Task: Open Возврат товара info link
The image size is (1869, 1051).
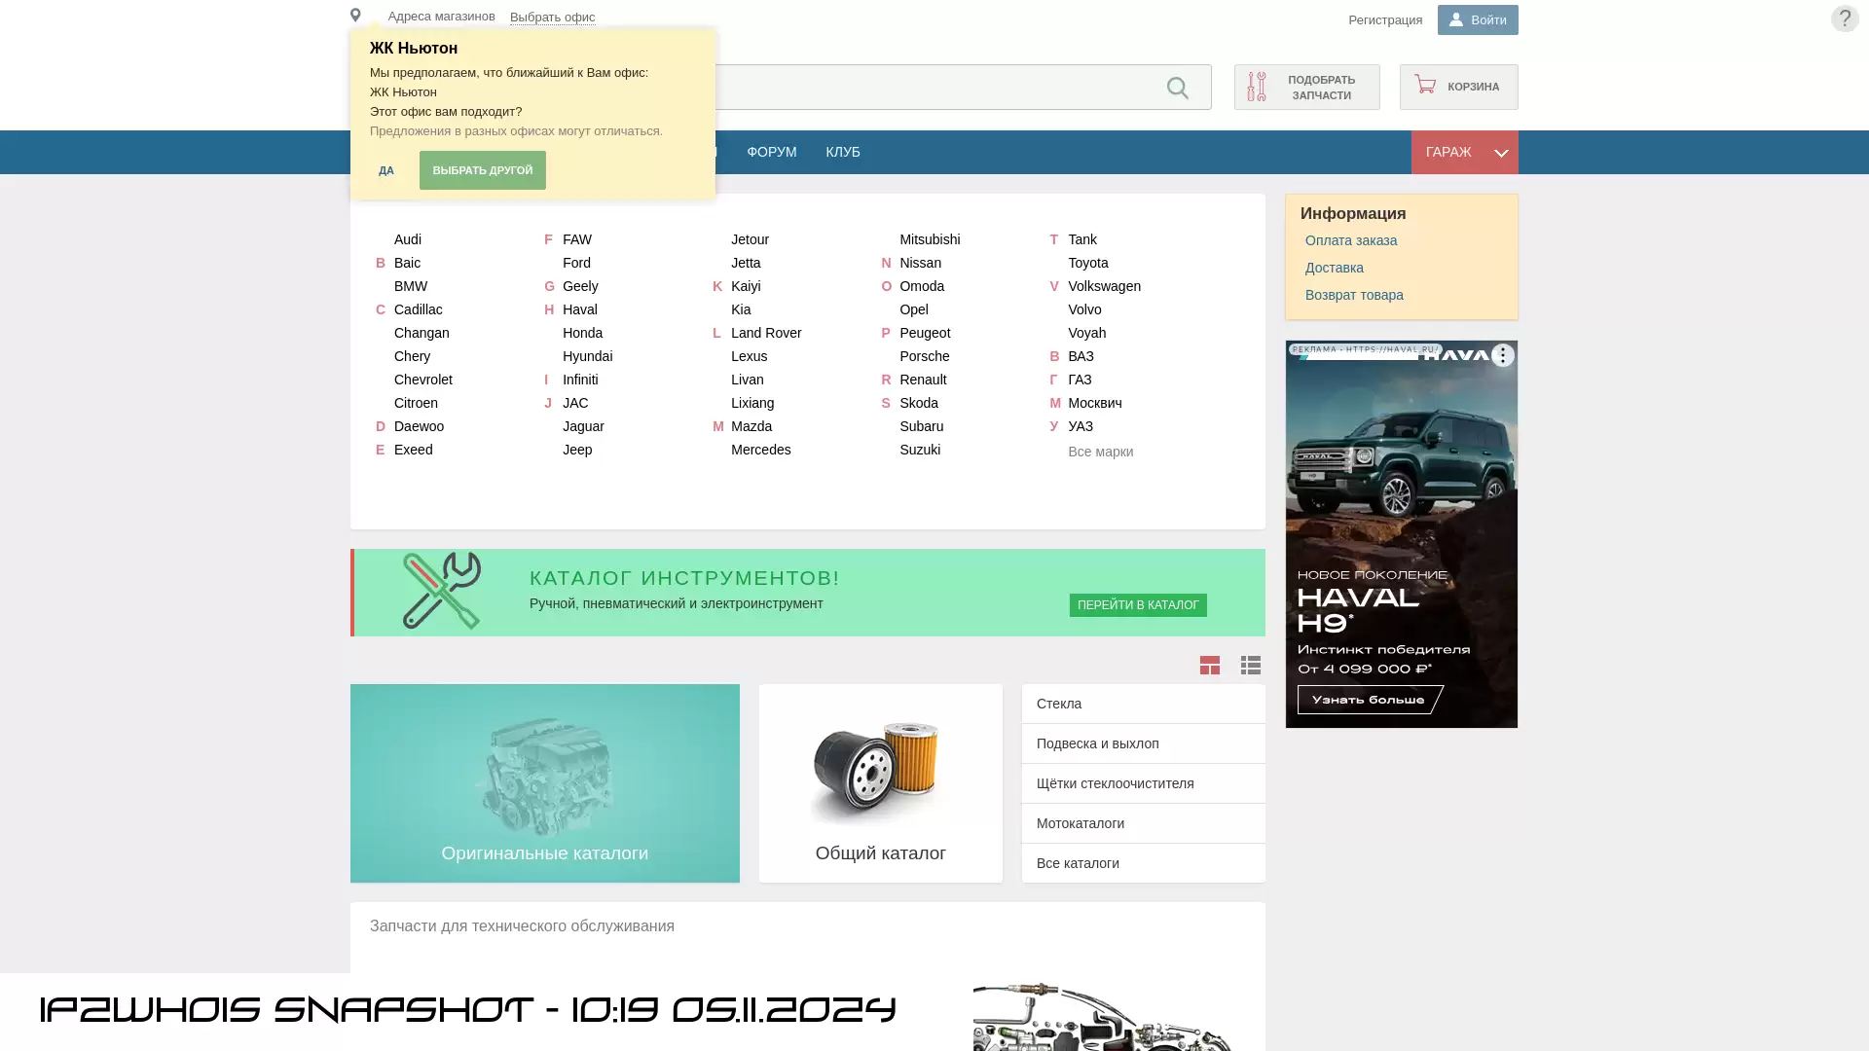Action: [1354, 295]
